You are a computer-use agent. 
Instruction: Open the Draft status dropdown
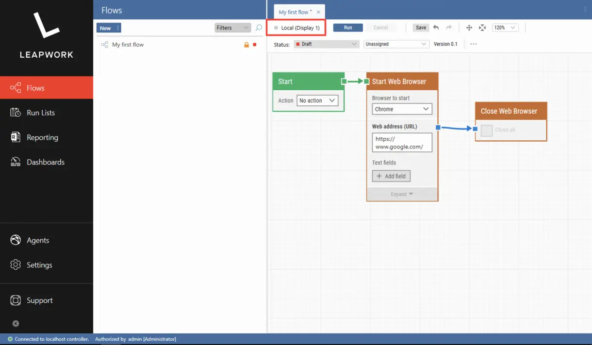pyautogui.click(x=326, y=44)
